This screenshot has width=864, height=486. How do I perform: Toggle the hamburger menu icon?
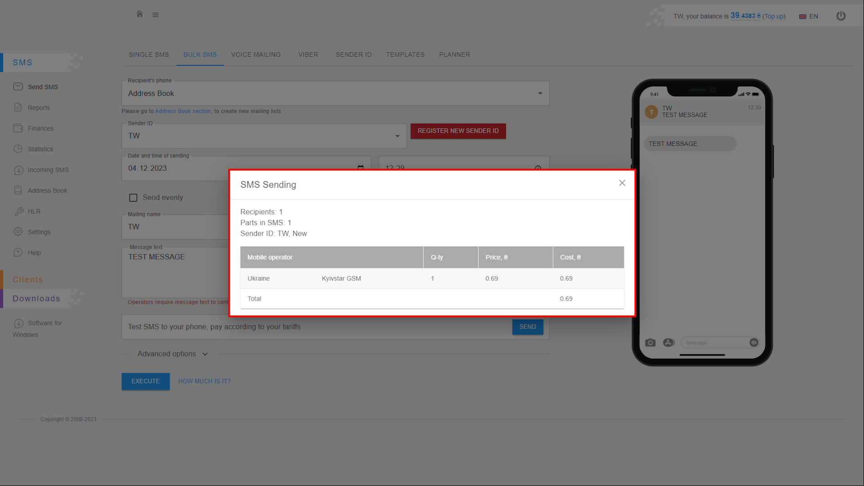click(x=155, y=15)
